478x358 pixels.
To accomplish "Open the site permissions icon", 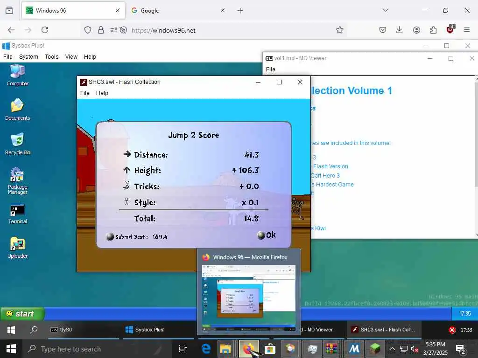I will pos(113,30).
